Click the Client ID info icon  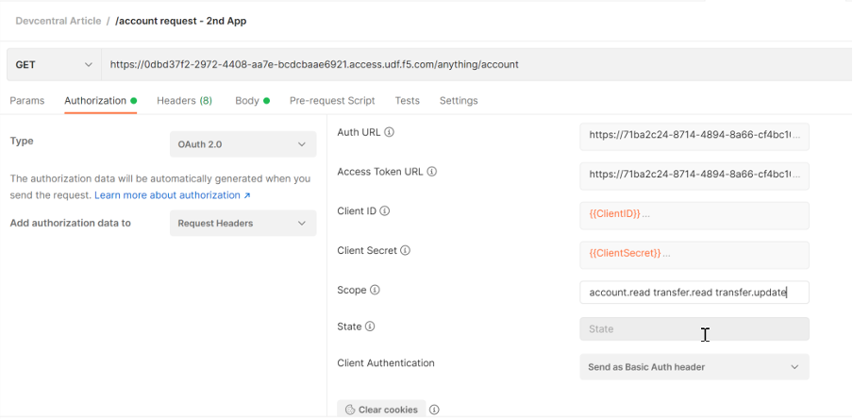pos(385,211)
